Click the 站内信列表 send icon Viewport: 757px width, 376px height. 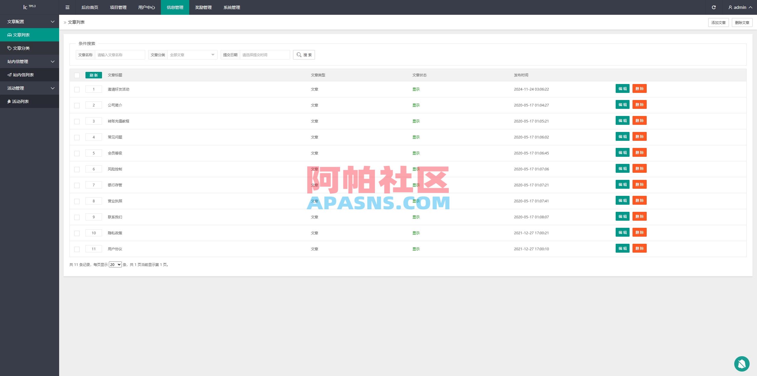[x=9, y=75]
